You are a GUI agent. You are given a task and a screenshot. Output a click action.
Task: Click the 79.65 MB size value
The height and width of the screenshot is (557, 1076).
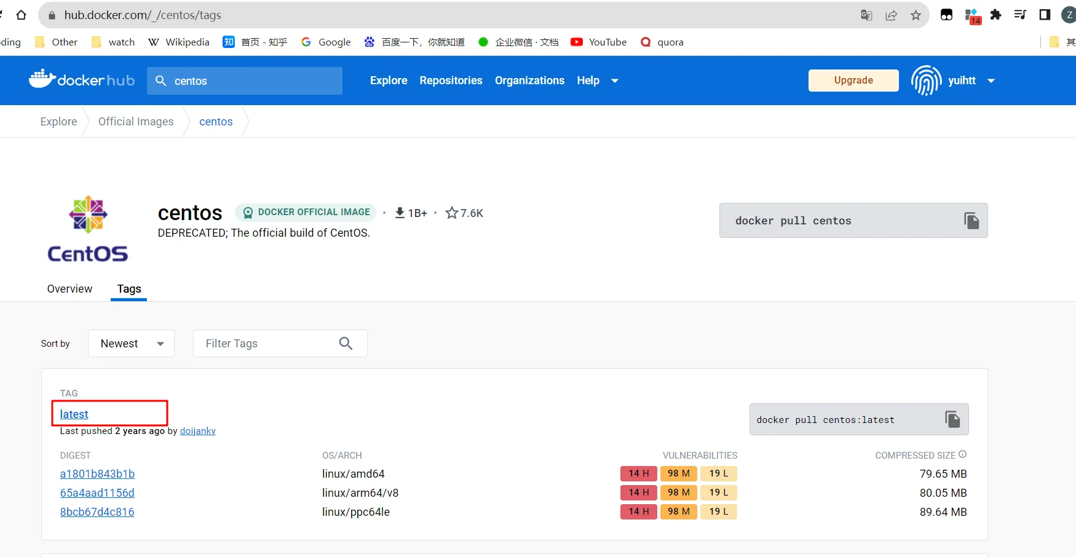coord(943,474)
